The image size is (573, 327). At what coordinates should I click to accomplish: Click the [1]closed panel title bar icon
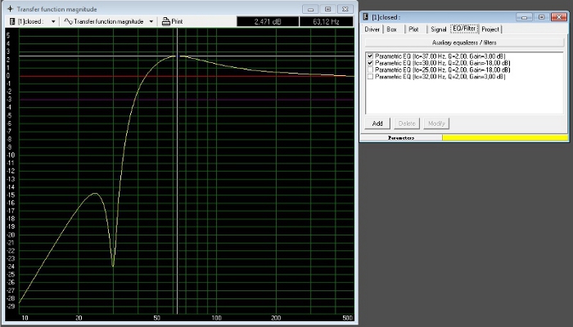[x=365, y=16]
